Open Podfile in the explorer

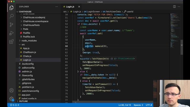(26, 33)
